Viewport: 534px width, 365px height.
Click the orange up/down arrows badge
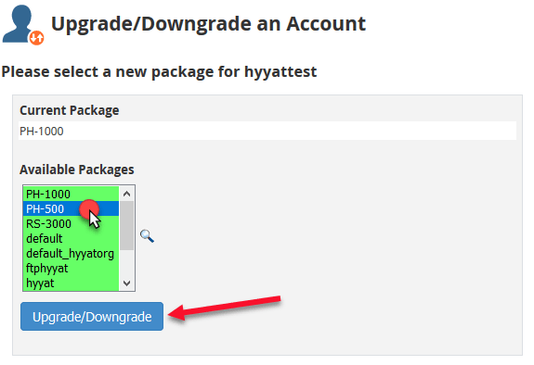point(36,38)
